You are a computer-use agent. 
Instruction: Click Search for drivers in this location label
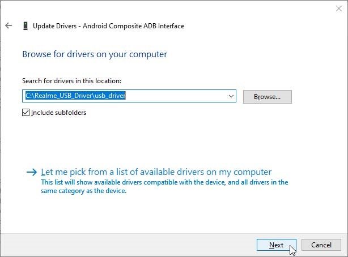pos(71,81)
